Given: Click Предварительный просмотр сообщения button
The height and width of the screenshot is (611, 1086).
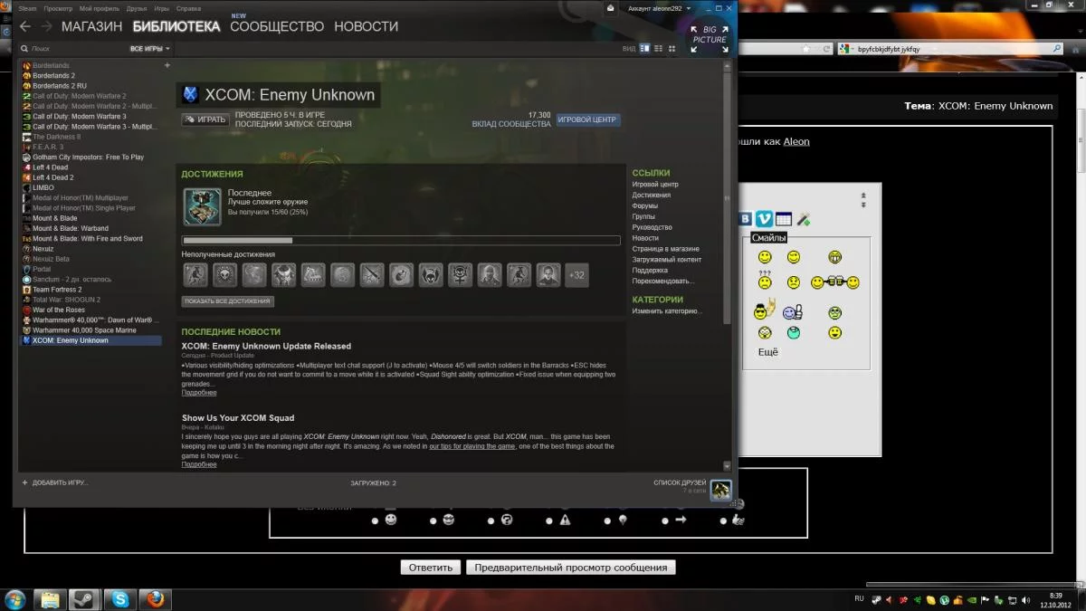Looking at the screenshot, I should 571,568.
